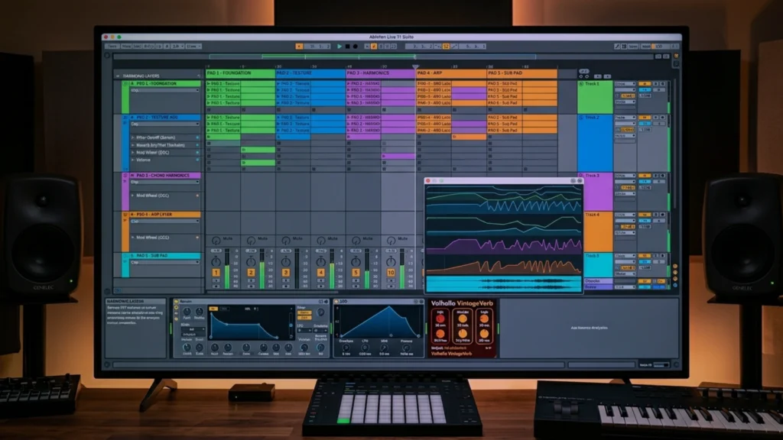This screenshot has width=783, height=440.
Task: Select the Valhalla VintageVerb device title
Action: click(462, 303)
